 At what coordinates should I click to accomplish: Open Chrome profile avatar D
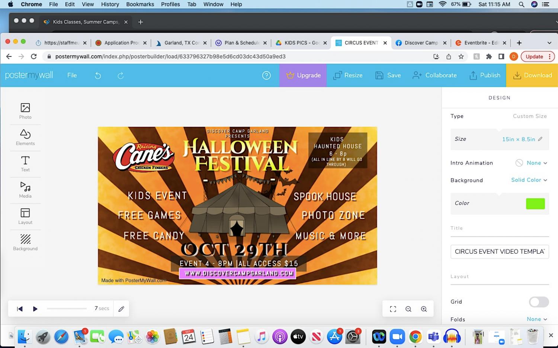[514, 56]
